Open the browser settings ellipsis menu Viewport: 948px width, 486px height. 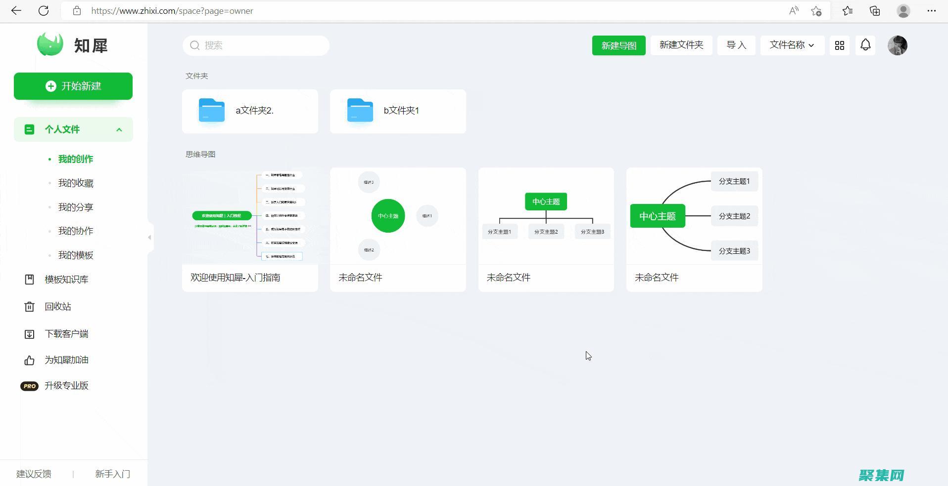point(931,11)
